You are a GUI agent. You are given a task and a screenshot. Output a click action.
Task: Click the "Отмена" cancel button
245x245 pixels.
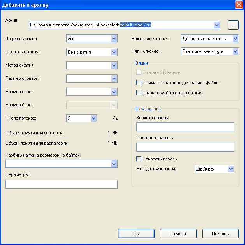point(178,234)
